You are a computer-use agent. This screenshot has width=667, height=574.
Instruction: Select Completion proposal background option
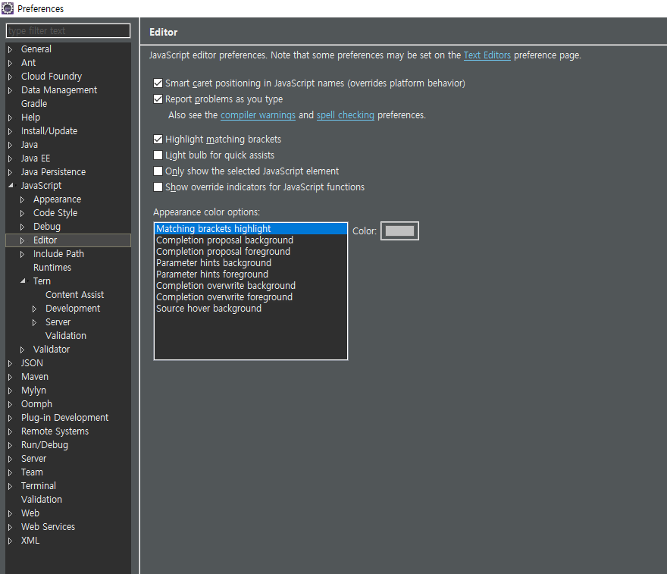(251, 240)
